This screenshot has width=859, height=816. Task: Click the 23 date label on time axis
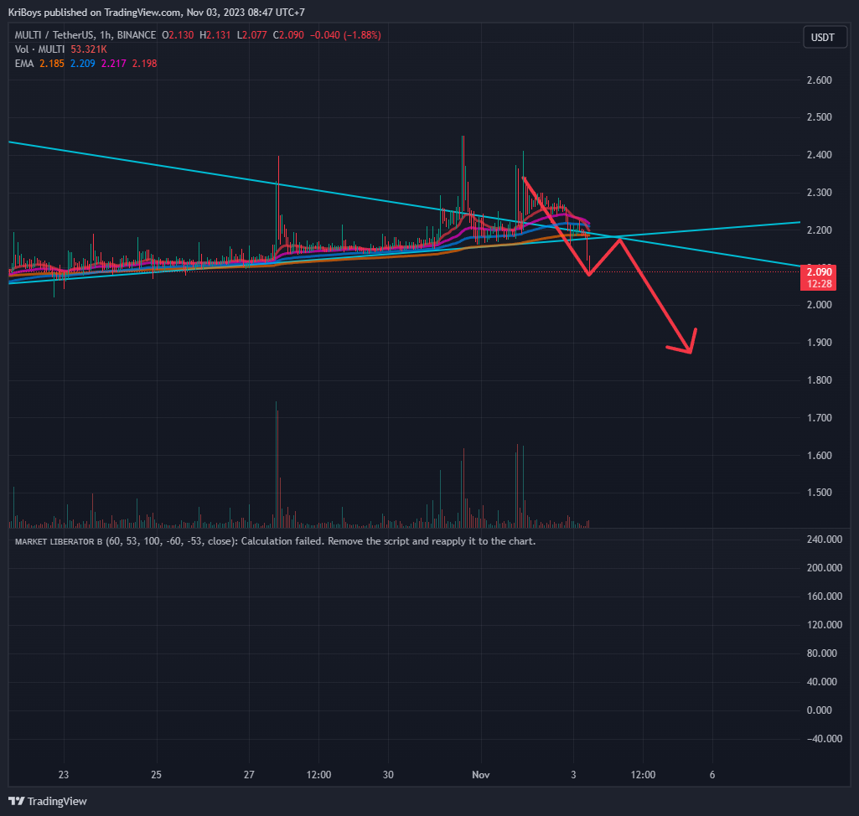pyautogui.click(x=64, y=775)
